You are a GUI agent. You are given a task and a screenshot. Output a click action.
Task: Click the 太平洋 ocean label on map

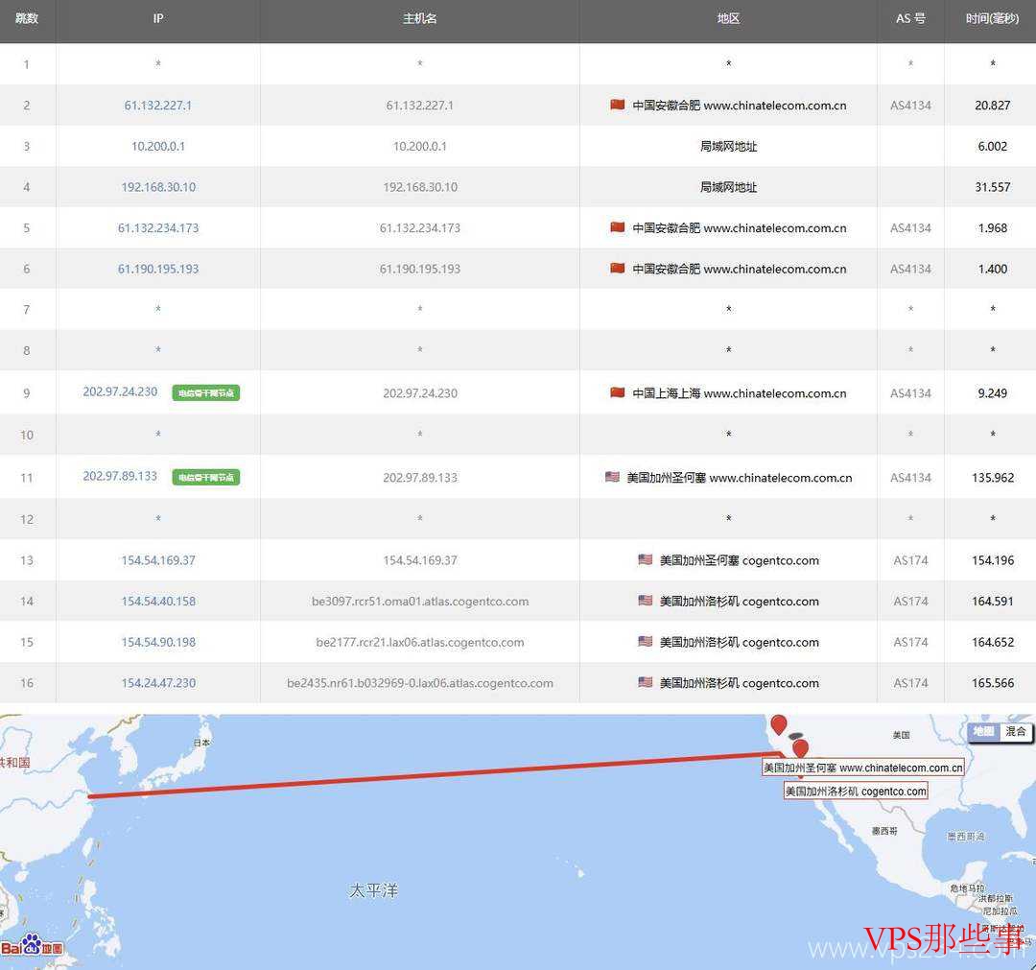pyautogui.click(x=373, y=890)
